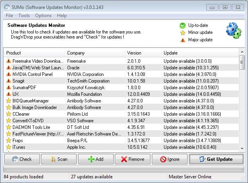The image size is (248, 183).
Task: Click the list scrollbar down arrow
Action: point(242,148)
